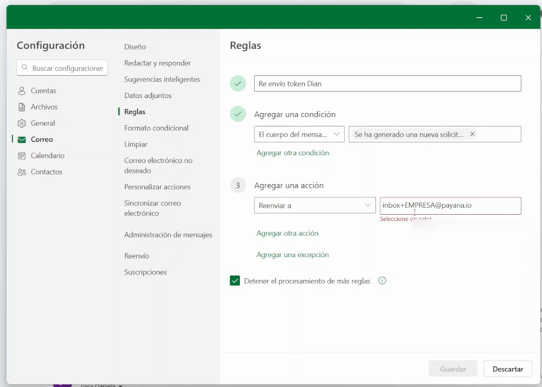Screen dimensions: 542x387
Task: Select Correo category label
Action: [42, 139]
